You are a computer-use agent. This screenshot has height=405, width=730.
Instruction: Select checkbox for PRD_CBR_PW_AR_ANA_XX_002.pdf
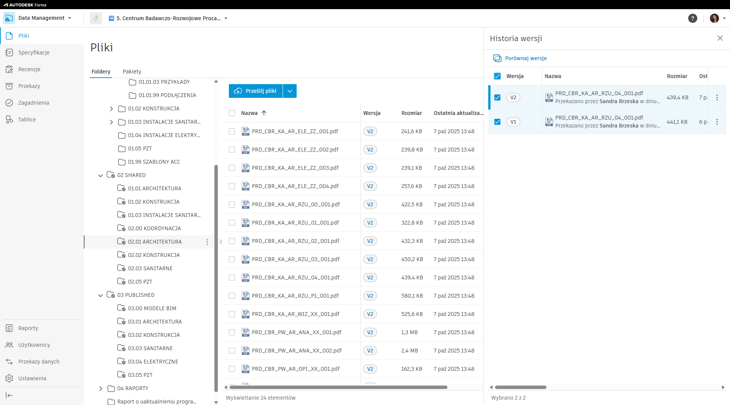pyautogui.click(x=232, y=351)
